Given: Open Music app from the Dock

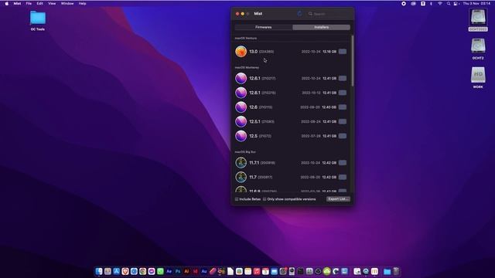Looking at the screenshot, I should (x=257, y=271).
